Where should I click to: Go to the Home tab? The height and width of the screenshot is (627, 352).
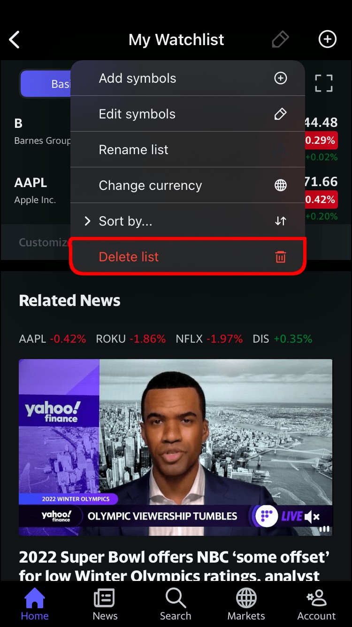(35, 605)
